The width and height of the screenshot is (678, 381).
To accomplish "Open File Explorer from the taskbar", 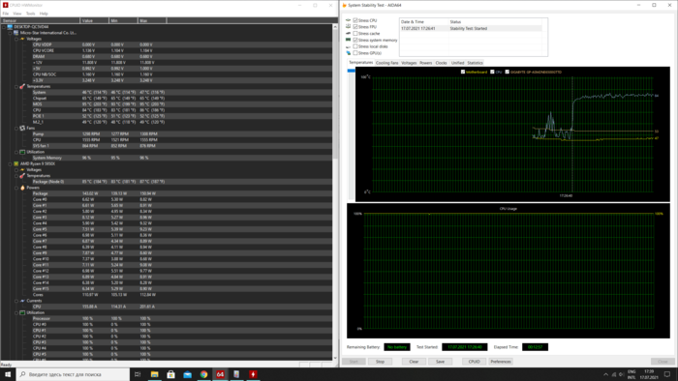I will click(154, 374).
